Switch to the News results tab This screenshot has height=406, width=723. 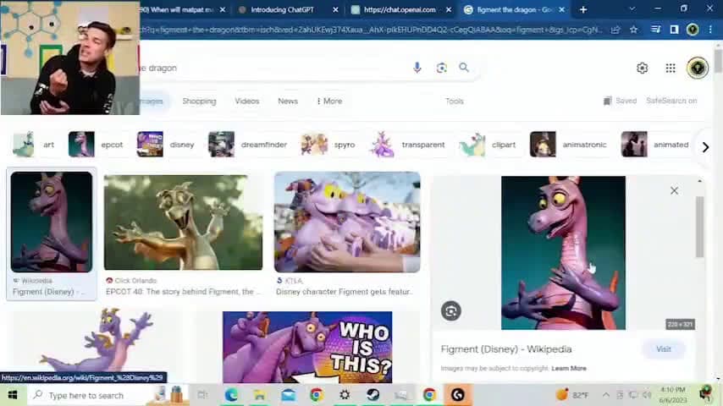click(288, 101)
